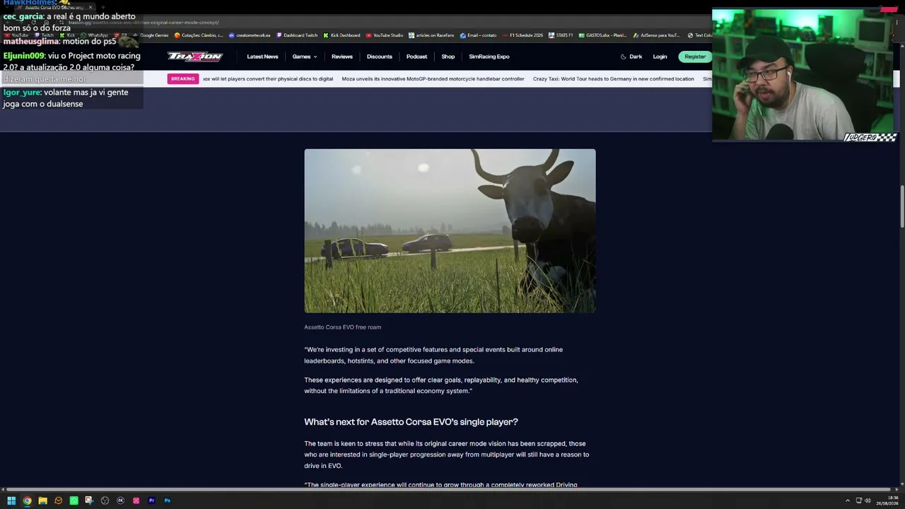Click Chrome icon in taskbar
The height and width of the screenshot is (509, 905).
pos(27,501)
